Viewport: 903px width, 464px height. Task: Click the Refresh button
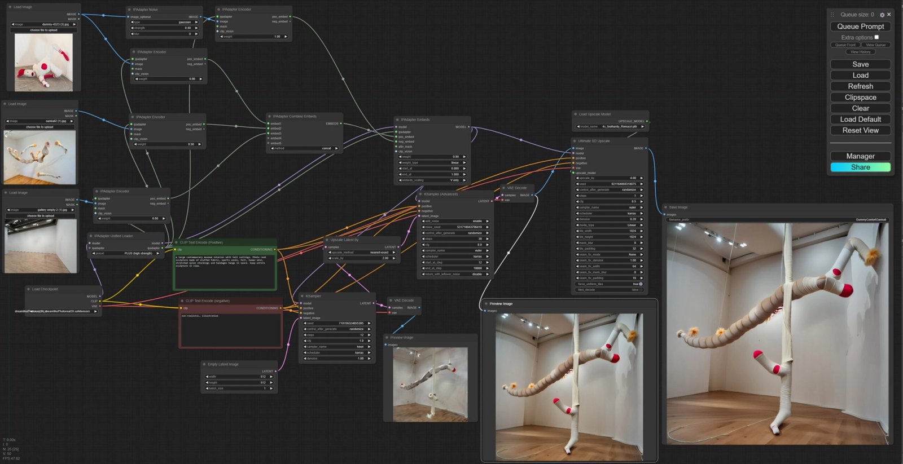point(861,86)
